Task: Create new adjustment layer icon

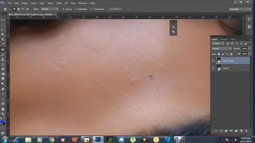Action: tap(231, 131)
